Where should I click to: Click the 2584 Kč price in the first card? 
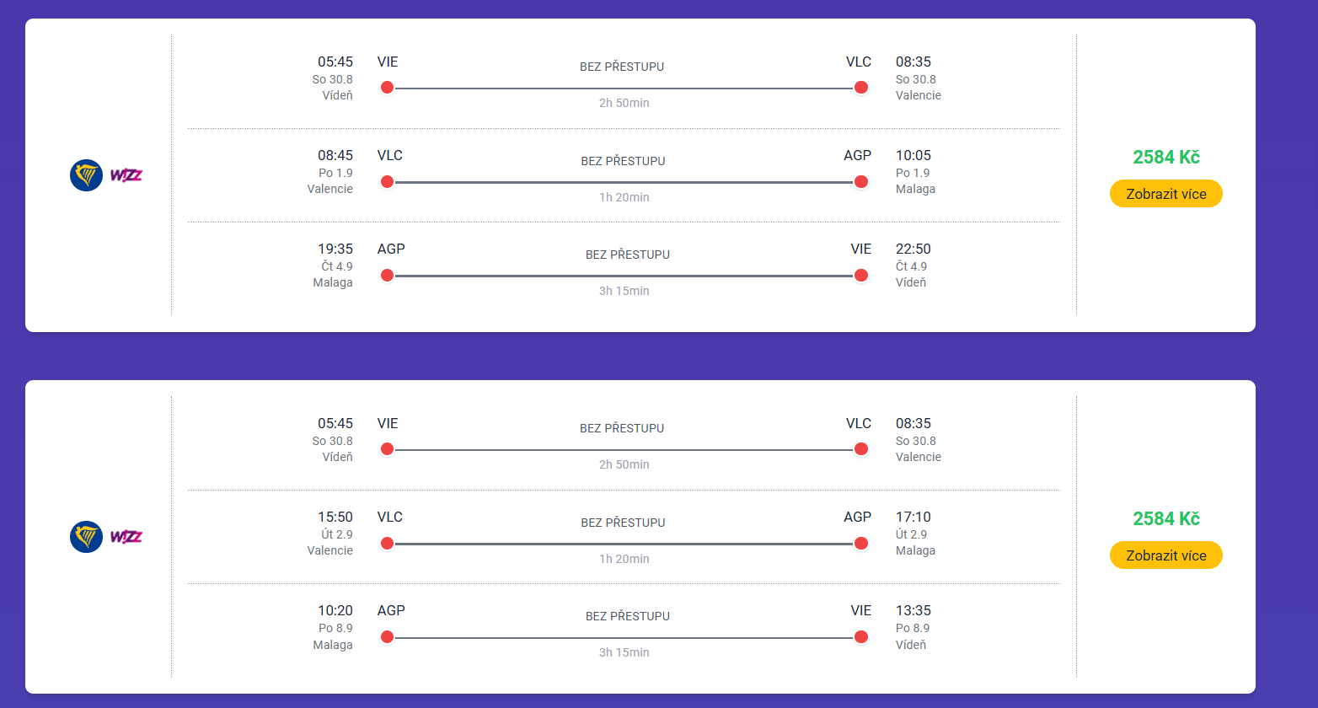point(1165,158)
